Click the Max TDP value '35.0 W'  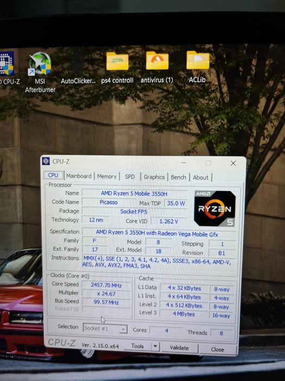pyautogui.click(x=176, y=203)
